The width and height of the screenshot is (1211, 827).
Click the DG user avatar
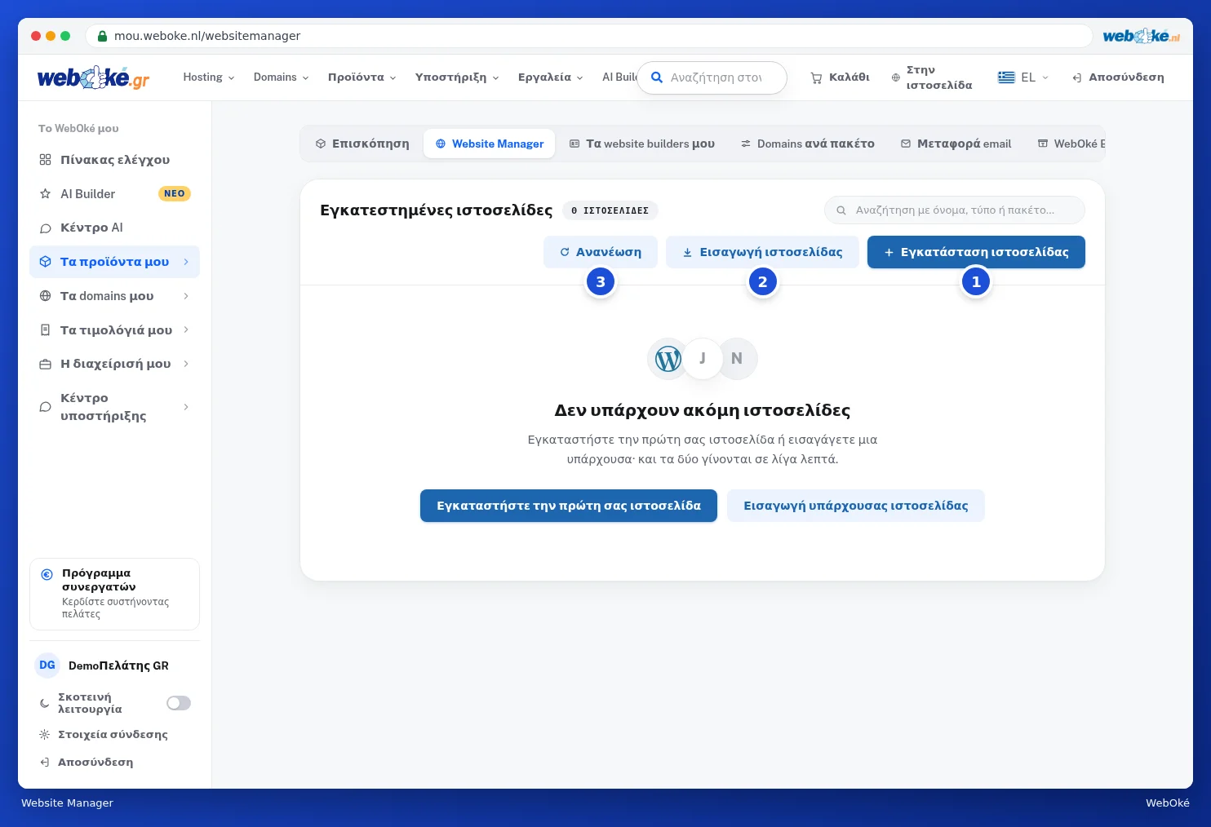coord(47,666)
